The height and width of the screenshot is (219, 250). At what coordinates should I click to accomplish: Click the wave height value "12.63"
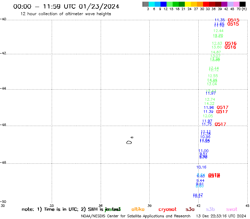(217, 43)
